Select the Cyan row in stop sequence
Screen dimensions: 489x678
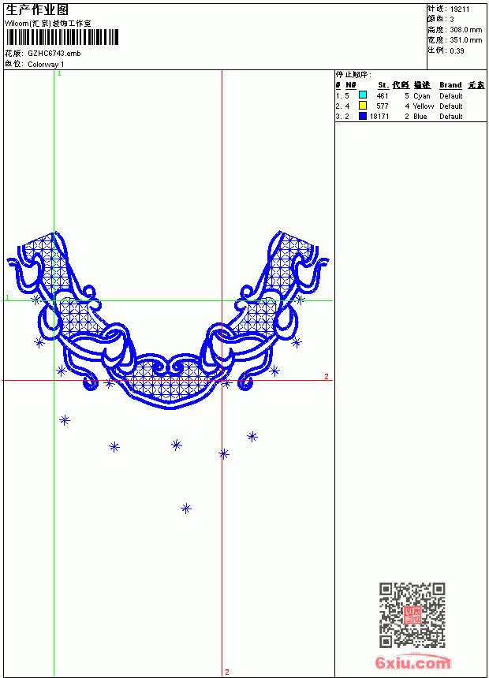[x=410, y=95]
